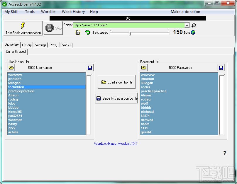Image resolution: width=237 pixels, height=184 pixels.
Task: Open the Wordlist menu
Action: tap(48, 12)
